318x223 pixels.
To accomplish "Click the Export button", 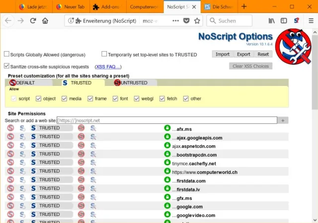I will point(243,54).
